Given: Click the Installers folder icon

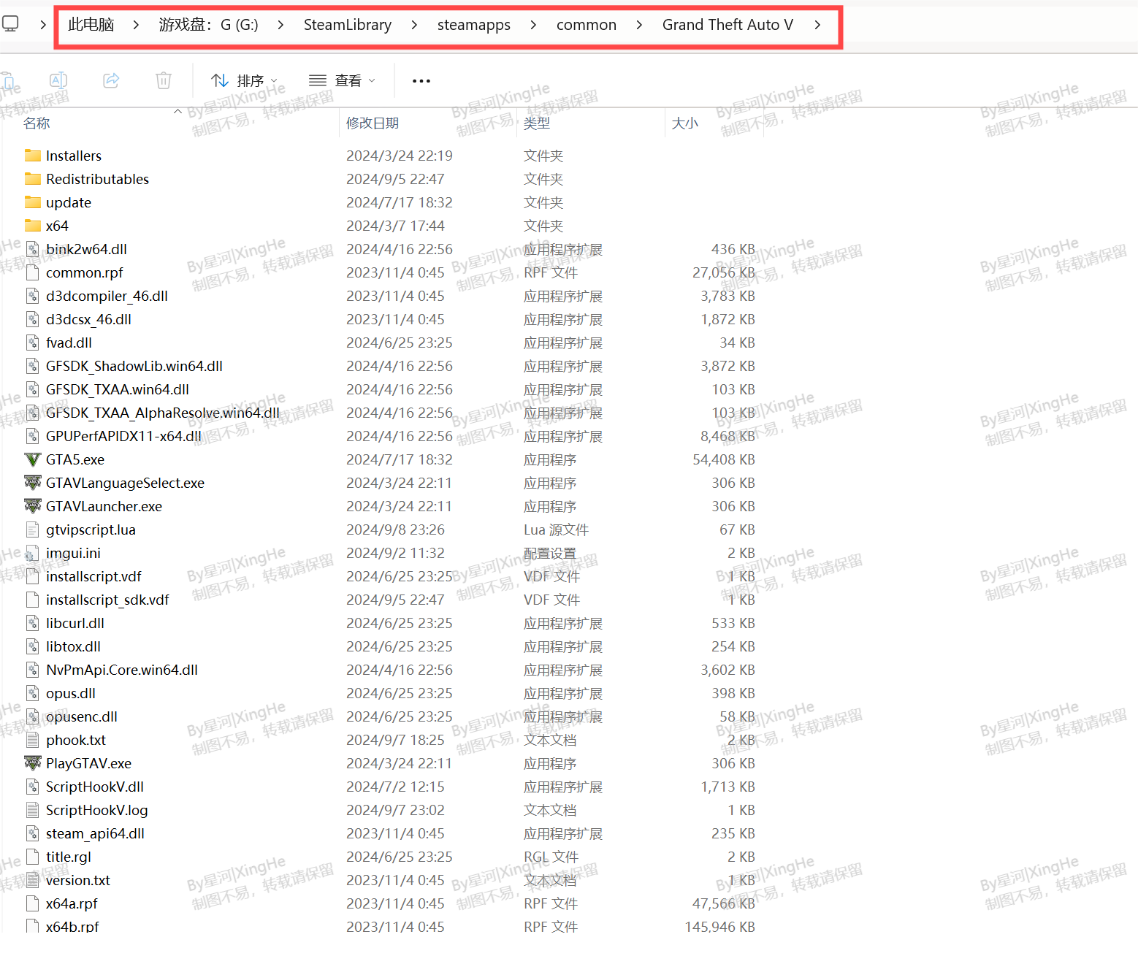Looking at the screenshot, I should [x=33, y=156].
